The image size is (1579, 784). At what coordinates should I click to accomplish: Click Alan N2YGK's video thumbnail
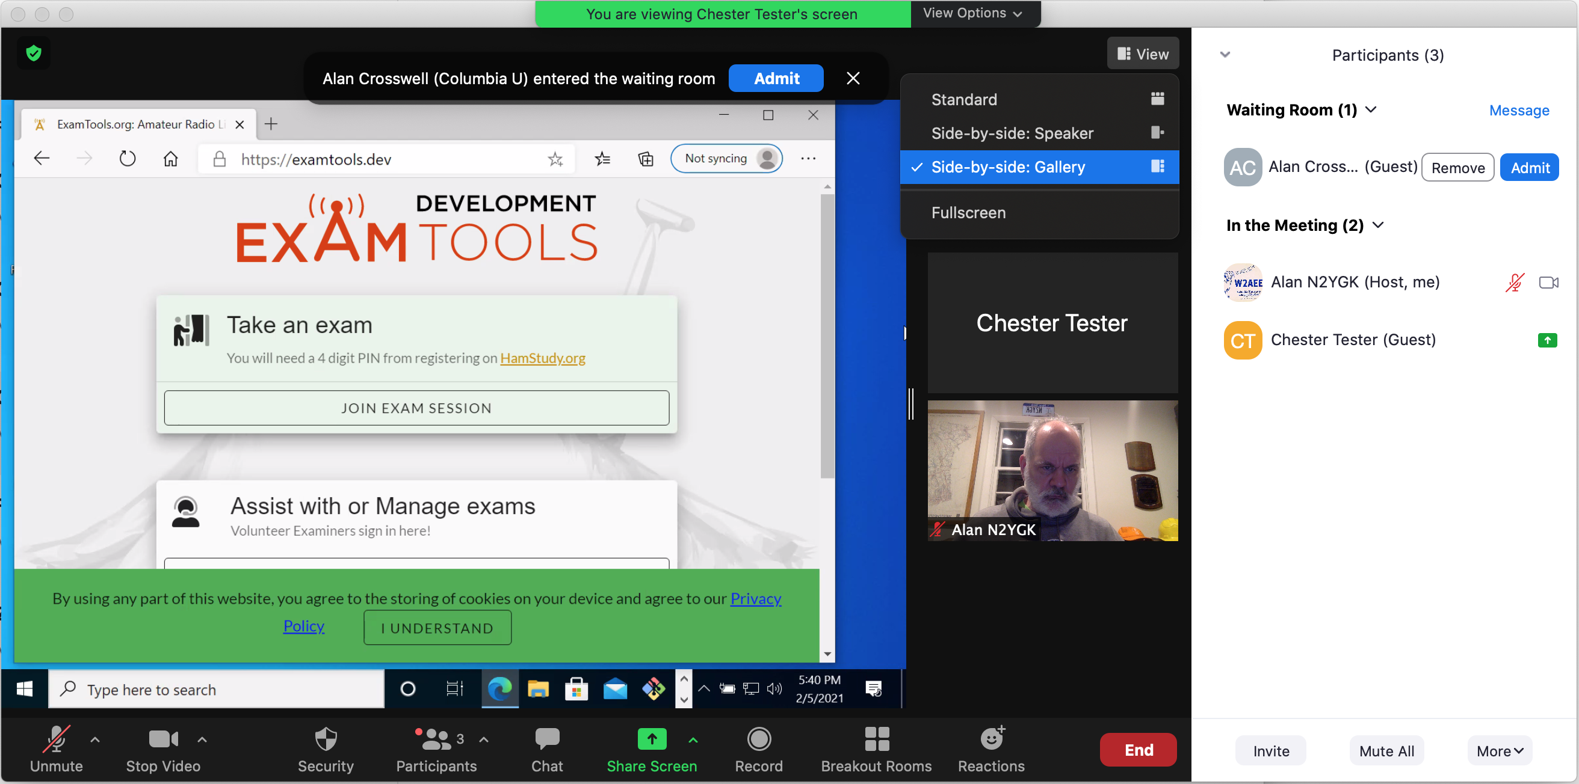1052,470
